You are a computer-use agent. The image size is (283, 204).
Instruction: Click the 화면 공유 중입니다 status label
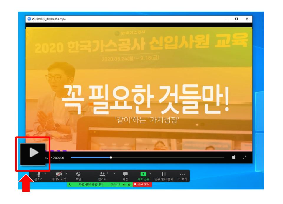coord(91,184)
